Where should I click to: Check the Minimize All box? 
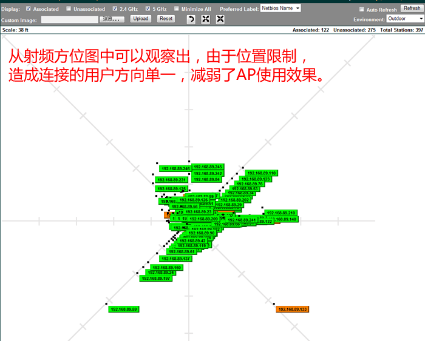point(177,8)
